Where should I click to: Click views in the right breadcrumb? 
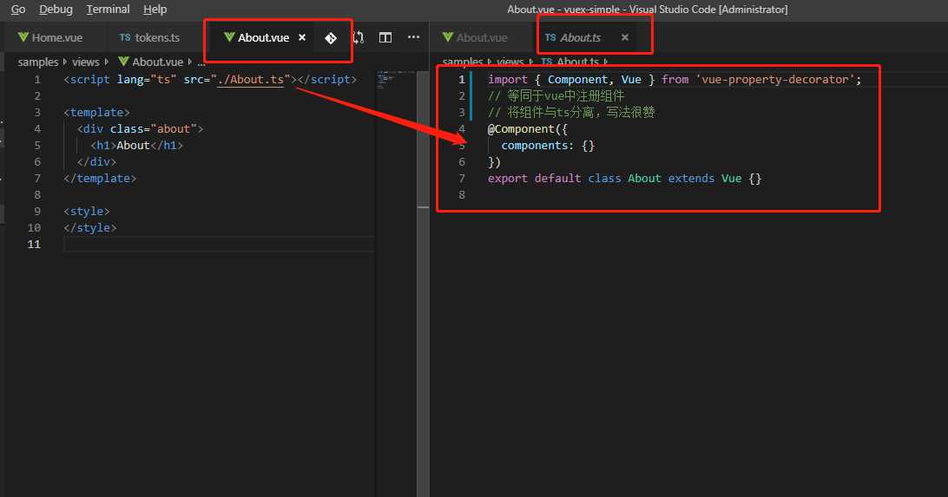pos(510,62)
